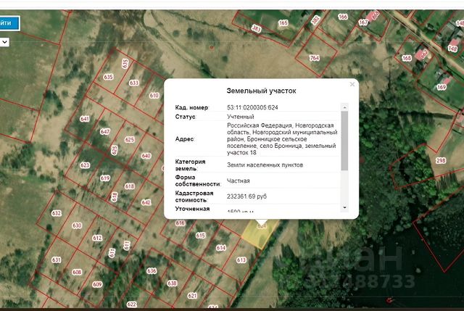Select parcel 614 on the map

[220, 248]
